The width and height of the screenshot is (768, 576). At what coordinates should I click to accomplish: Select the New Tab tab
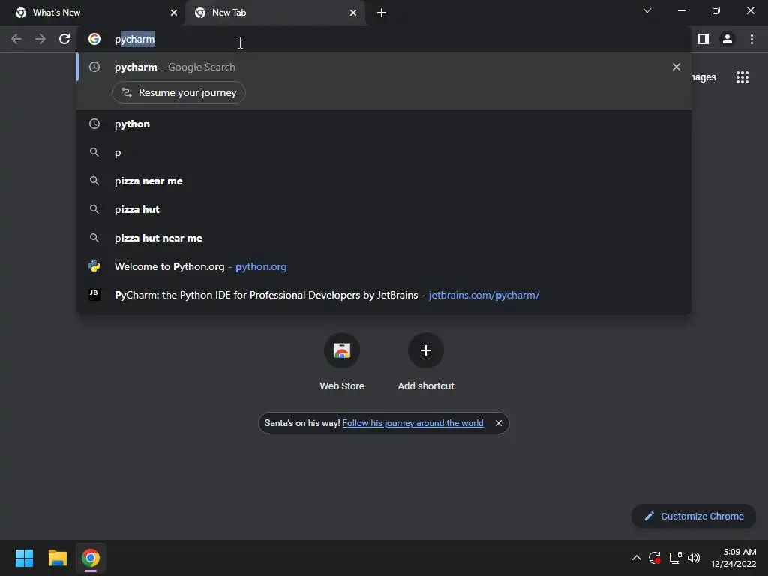coord(274,13)
